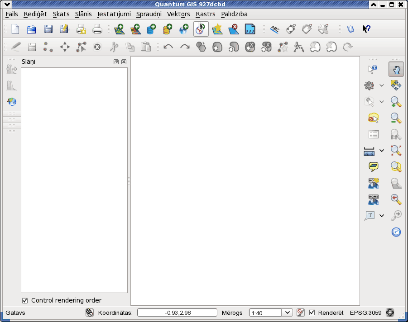The image size is (408, 322).
Task: Open the Rediģēt menu
Action: click(x=35, y=14)
